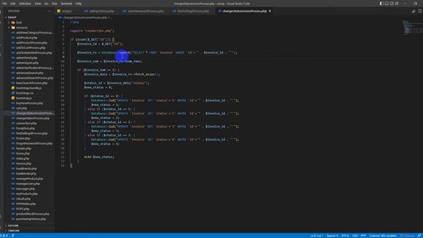Open buyNowProcess.php in the explorer
Viewport: 423px width, 238px height.
click(29, 103)
